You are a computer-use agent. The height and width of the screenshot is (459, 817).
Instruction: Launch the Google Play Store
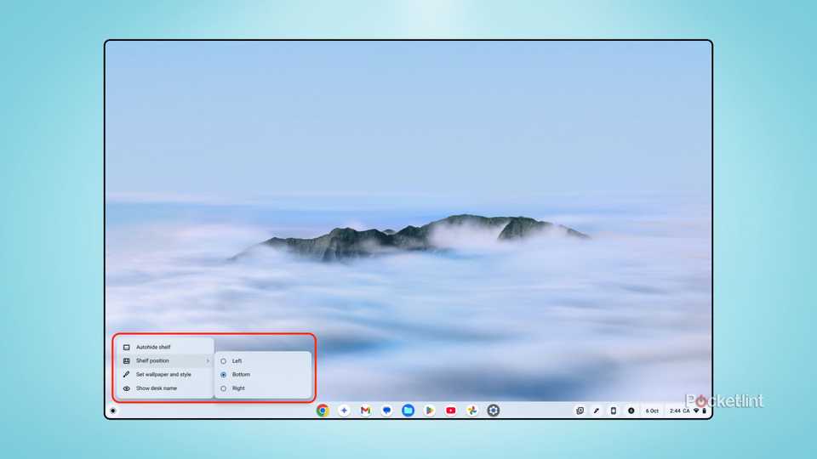point(429,411)
